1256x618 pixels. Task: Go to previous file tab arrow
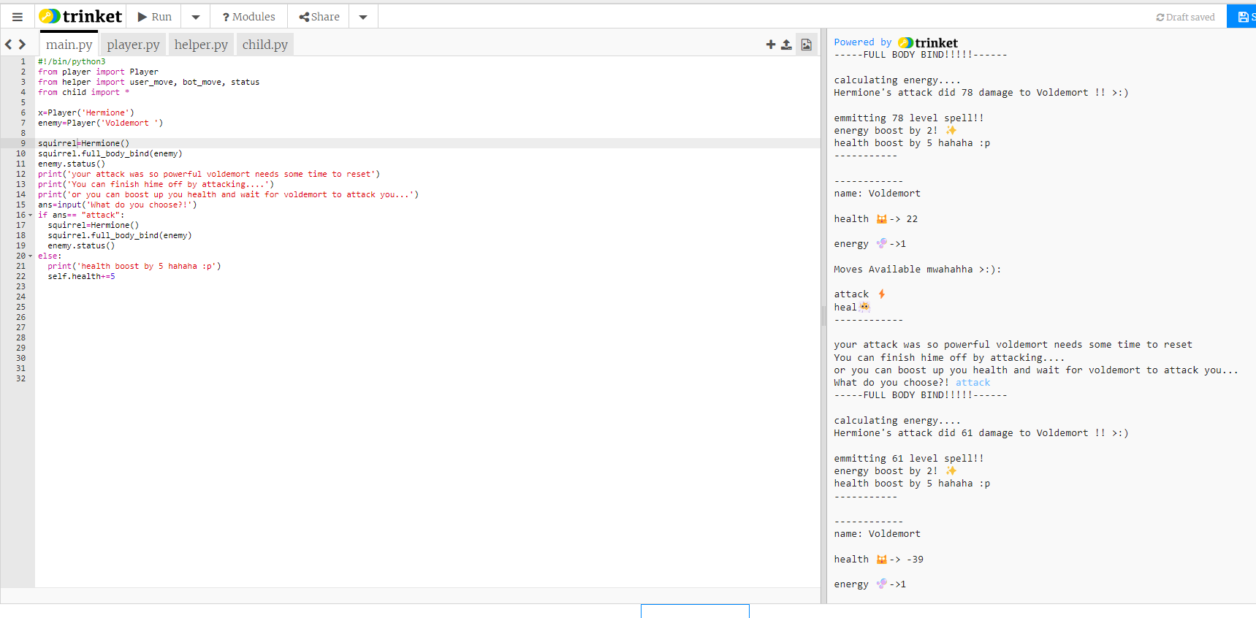(x=9, y=45)
